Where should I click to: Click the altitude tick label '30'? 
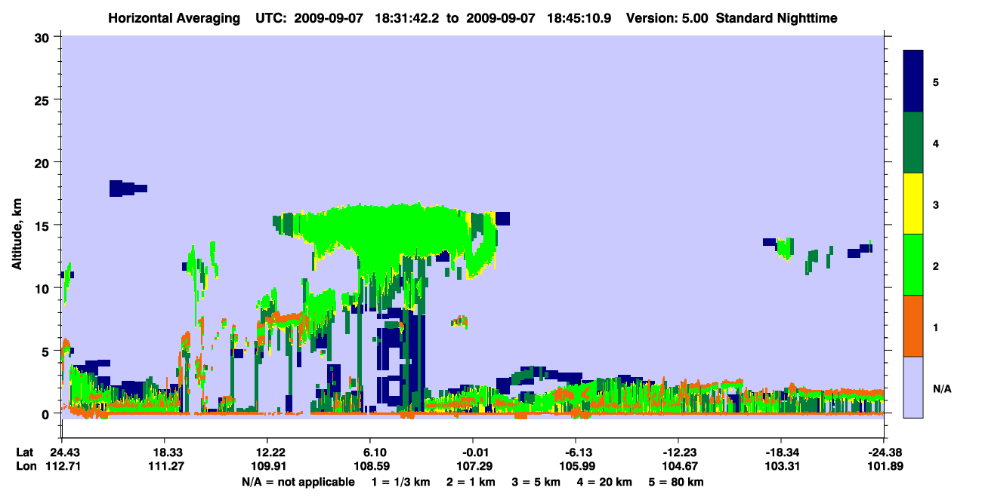coord(44,37)
